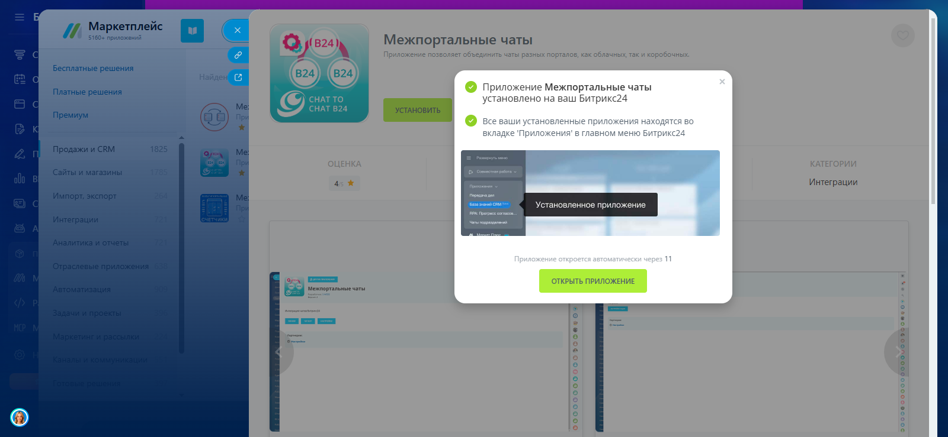Click the green Установить button

pyautogui.click(x=417, y=110)
